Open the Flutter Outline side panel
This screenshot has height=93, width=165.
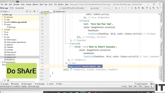(x=161, y=17)
